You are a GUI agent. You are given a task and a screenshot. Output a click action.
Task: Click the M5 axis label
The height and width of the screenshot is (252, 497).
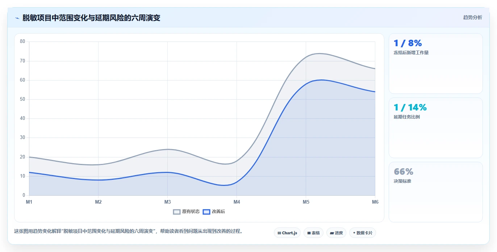pyautogui.click(x=306, y=202)
